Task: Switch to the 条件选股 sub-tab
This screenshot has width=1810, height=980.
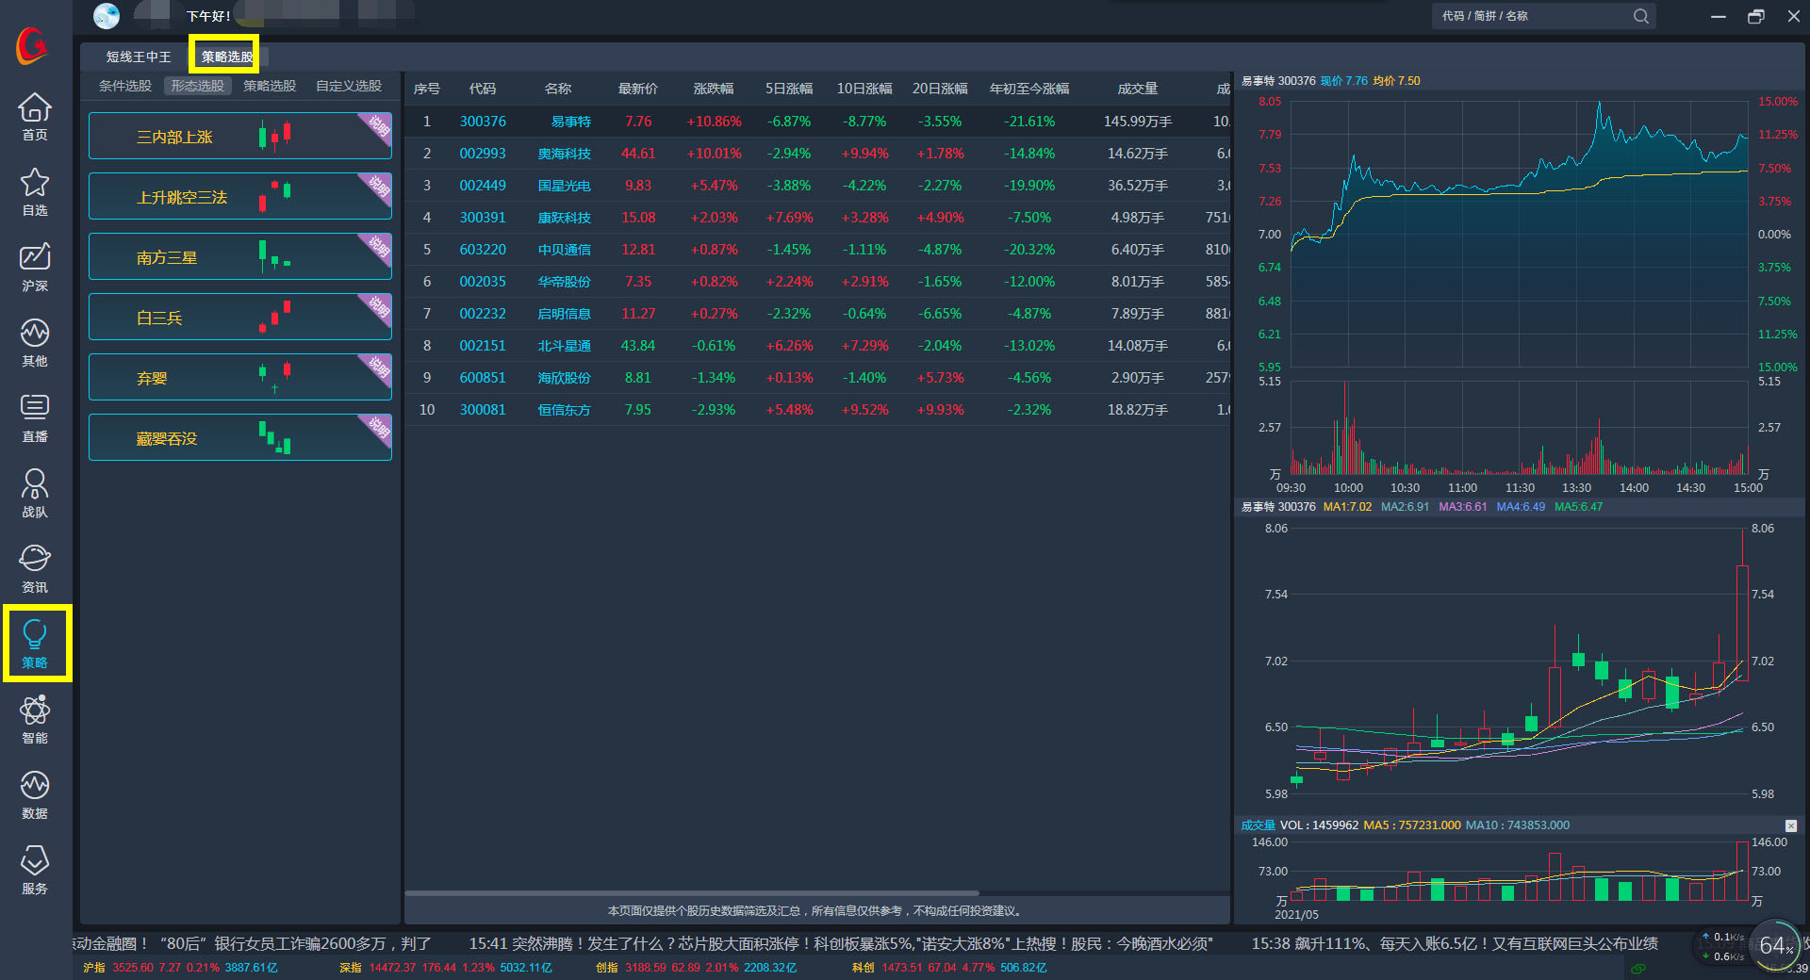Action: tap(124, 86)
